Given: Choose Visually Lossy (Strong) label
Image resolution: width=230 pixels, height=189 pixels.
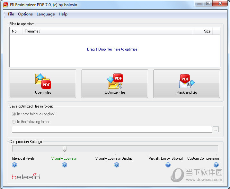Looking at the screenshot, I should [x=166, y=158].
